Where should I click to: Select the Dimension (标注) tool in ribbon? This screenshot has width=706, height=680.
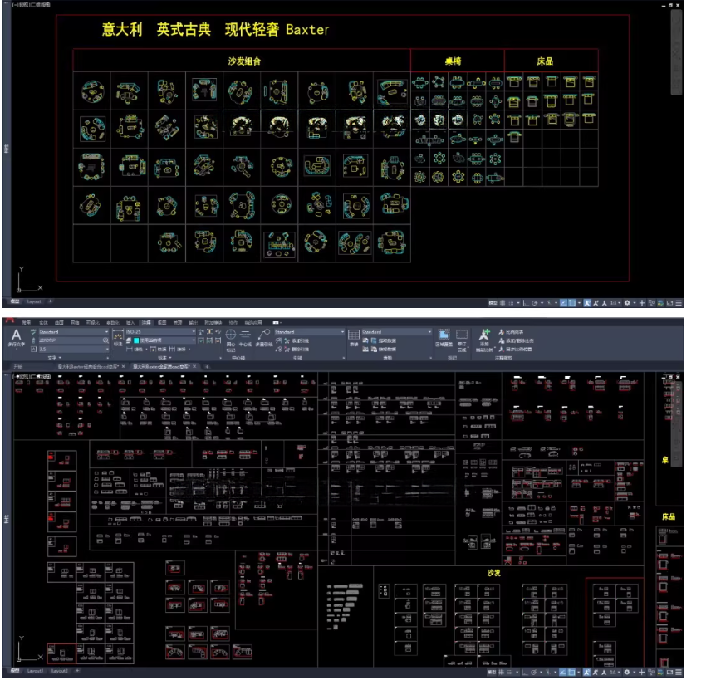pos(118,340)
